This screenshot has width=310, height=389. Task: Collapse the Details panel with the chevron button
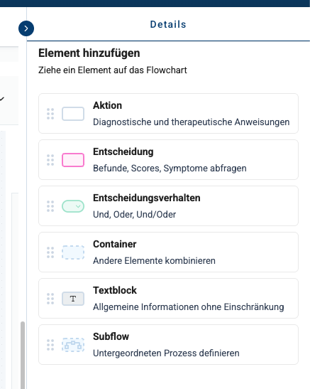(26, 28)
